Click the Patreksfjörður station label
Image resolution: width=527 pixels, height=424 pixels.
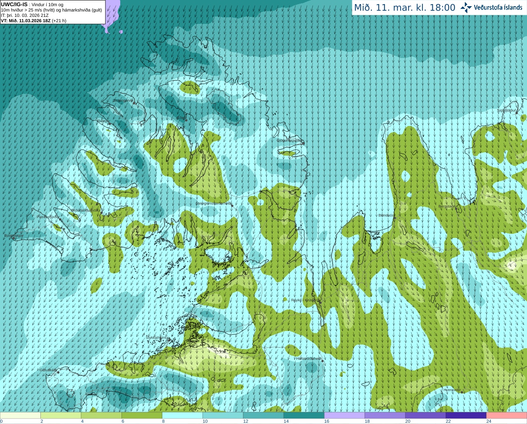click(48, 217)
